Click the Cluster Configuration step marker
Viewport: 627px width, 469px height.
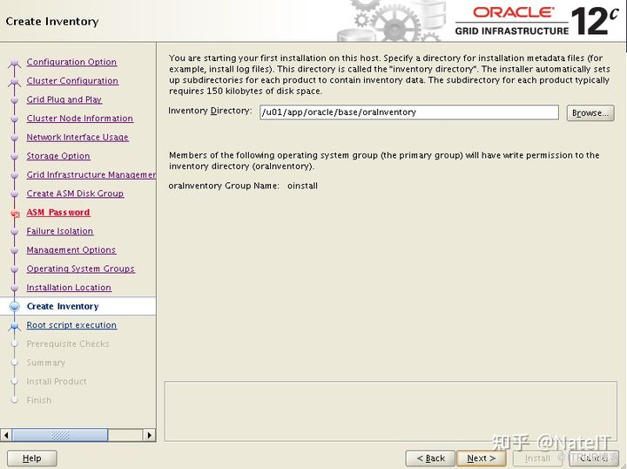tap(15, 82)
